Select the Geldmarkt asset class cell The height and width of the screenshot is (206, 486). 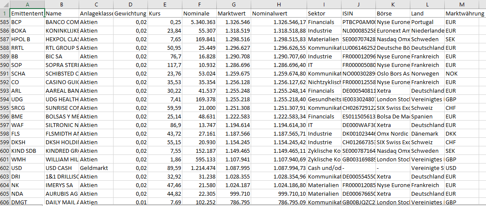[96, 168]
